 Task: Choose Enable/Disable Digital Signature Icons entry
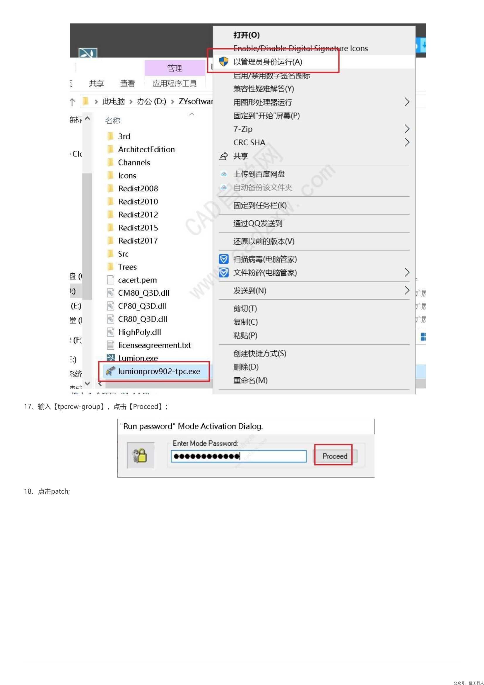tap(300, 48)
